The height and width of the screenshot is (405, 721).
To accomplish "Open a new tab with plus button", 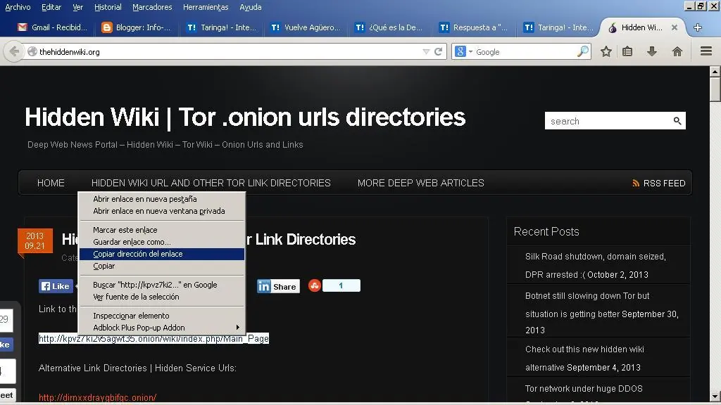I will [x=698, y=27].
